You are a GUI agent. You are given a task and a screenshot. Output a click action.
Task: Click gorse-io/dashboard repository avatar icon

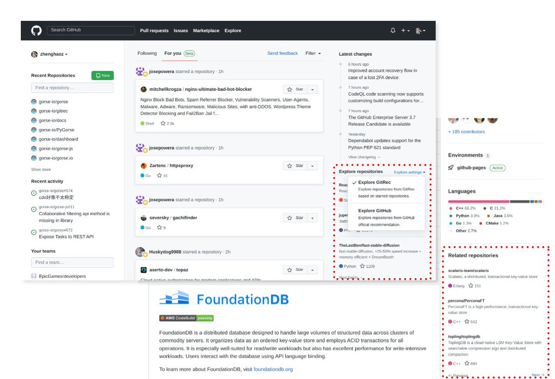pos(34,139)
